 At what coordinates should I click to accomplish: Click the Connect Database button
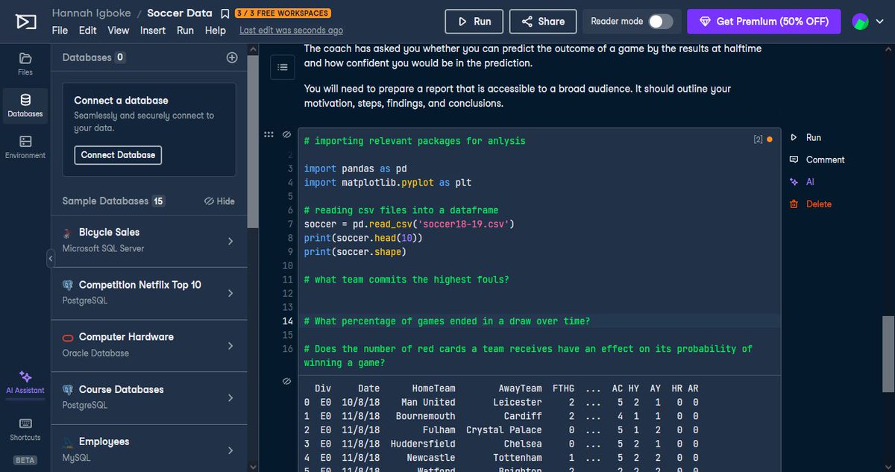(118, 155)
